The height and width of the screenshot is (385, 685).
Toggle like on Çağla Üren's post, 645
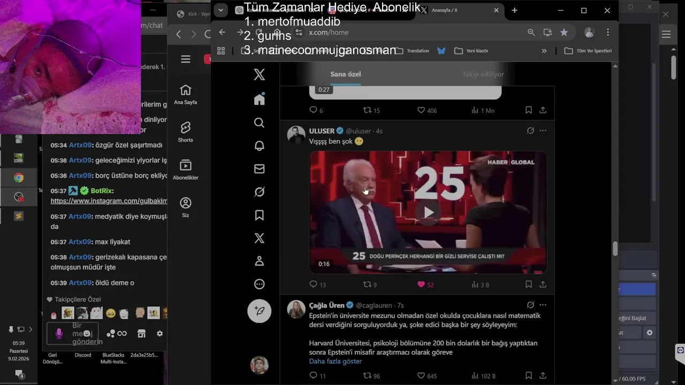pyautogui.click(x=427, y=376)
